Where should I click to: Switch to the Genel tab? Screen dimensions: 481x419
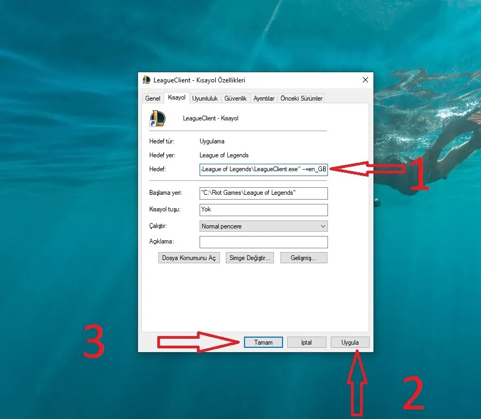coord(152,98)
